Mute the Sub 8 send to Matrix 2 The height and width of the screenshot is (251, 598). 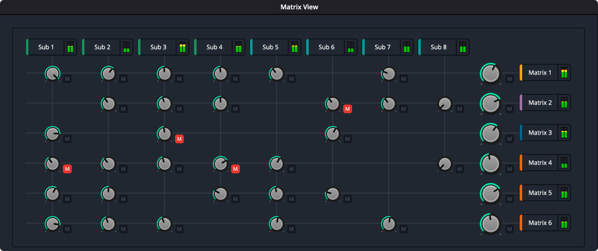(x=460, y=109)
